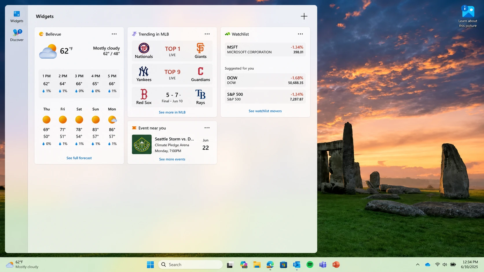
Task: Click the mostly cloudy current weather icon
Action: coord(48,51)
